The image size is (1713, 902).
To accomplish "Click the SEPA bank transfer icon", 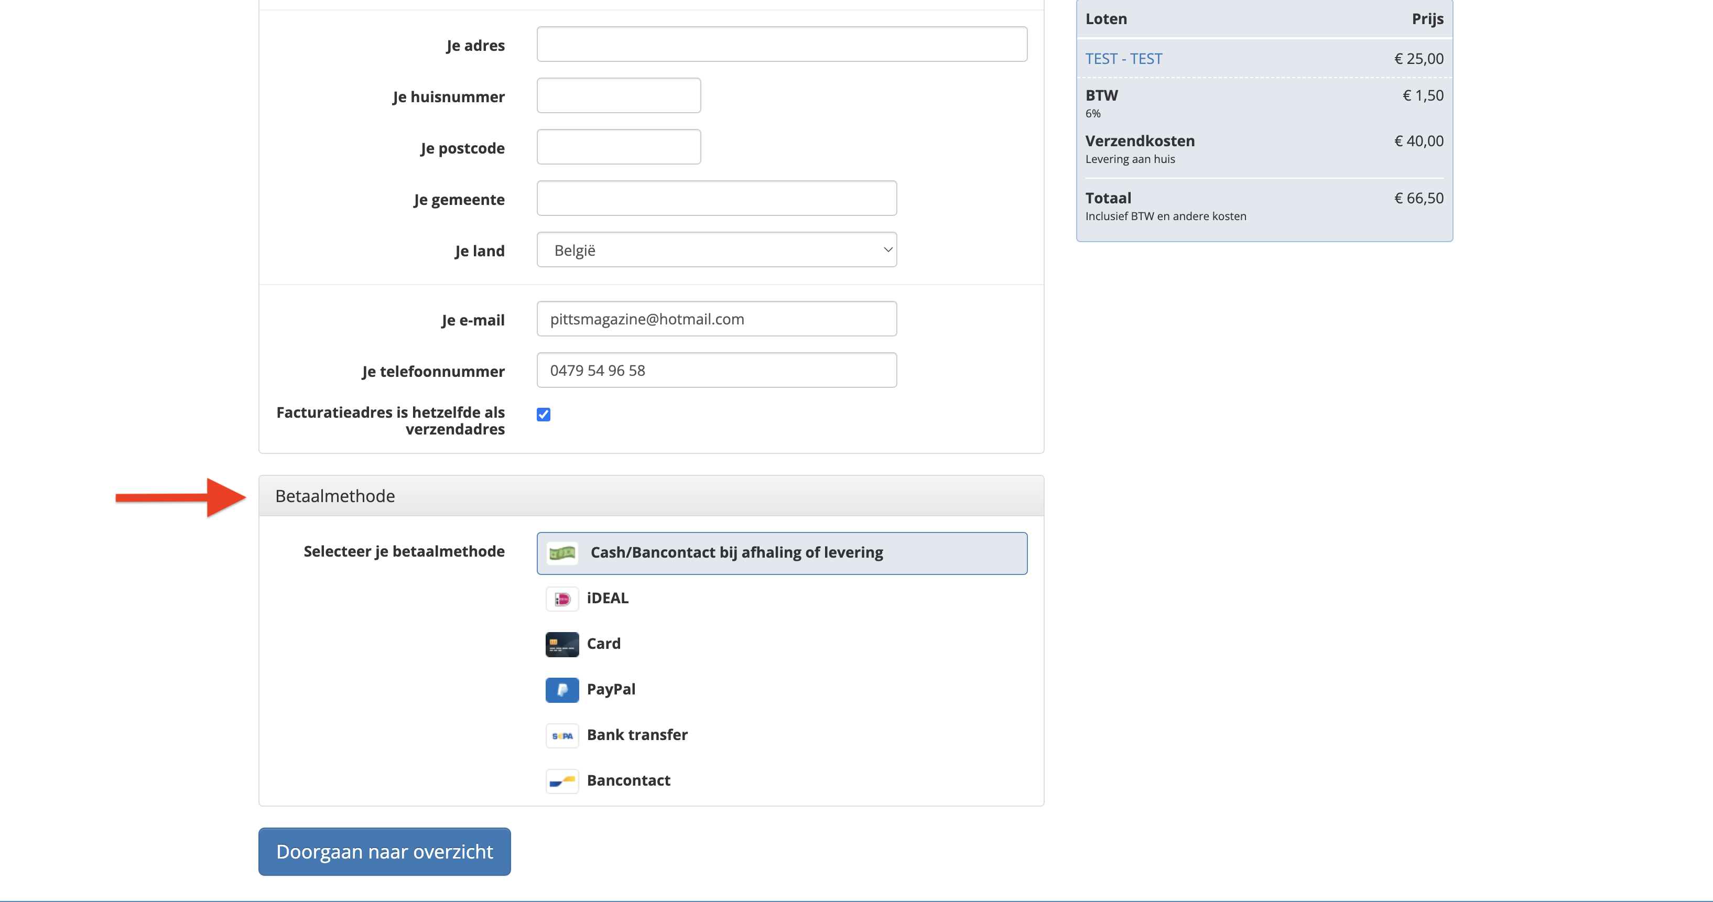I will pos(562,735).
